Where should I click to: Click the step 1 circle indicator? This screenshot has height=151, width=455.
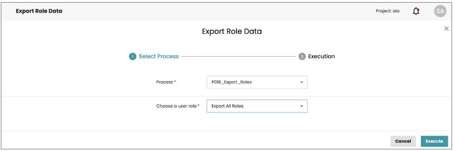point(133,56)
